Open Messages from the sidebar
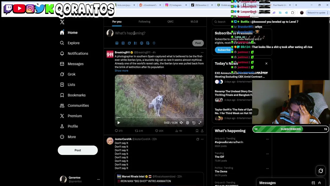The image size is (330, 186). pyautogui.click(x=72, y=64)
